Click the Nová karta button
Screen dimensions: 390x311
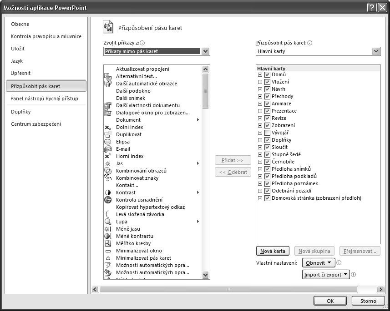point(273,251)
